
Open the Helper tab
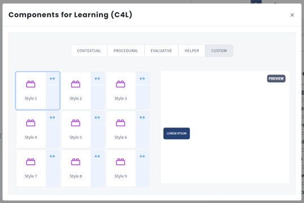coord(192,51)
